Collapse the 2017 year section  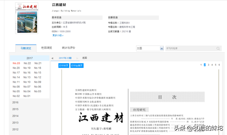(30, 58)
